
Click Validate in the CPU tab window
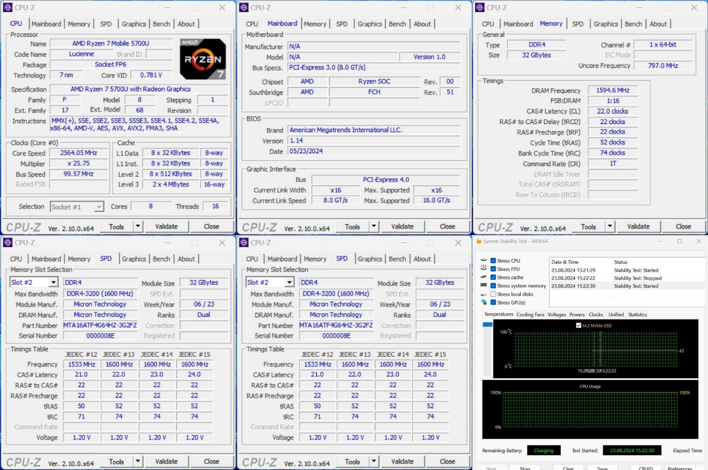tap(166, 227)
